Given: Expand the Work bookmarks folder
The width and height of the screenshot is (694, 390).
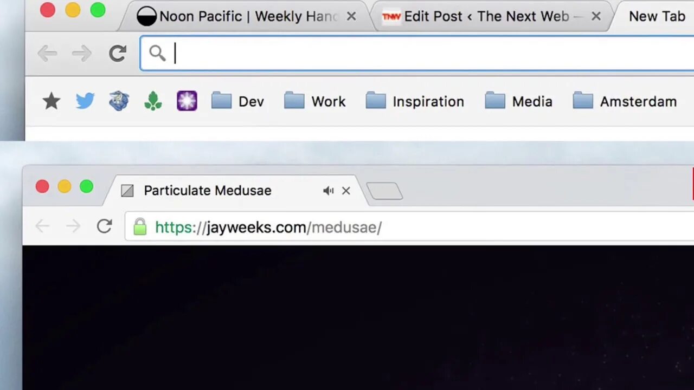Looking at the screenshot, I should click(314, 101).
